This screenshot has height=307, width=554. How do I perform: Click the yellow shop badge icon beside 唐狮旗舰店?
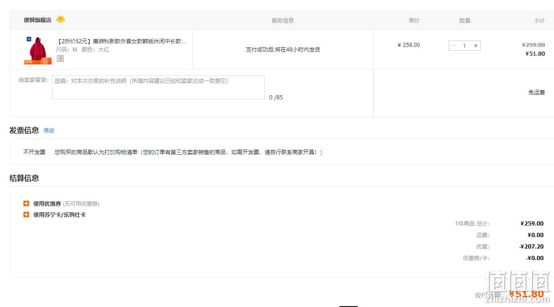pos(60,19)
